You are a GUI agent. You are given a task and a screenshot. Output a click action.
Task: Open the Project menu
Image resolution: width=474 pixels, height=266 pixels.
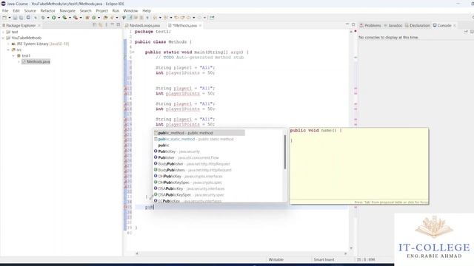[x=102, y=10]
